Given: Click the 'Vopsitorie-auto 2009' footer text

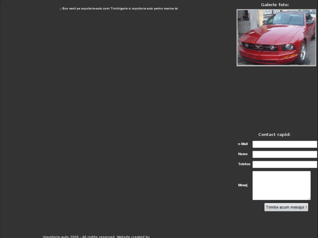Looking at the screenshot, I should 61,237.
